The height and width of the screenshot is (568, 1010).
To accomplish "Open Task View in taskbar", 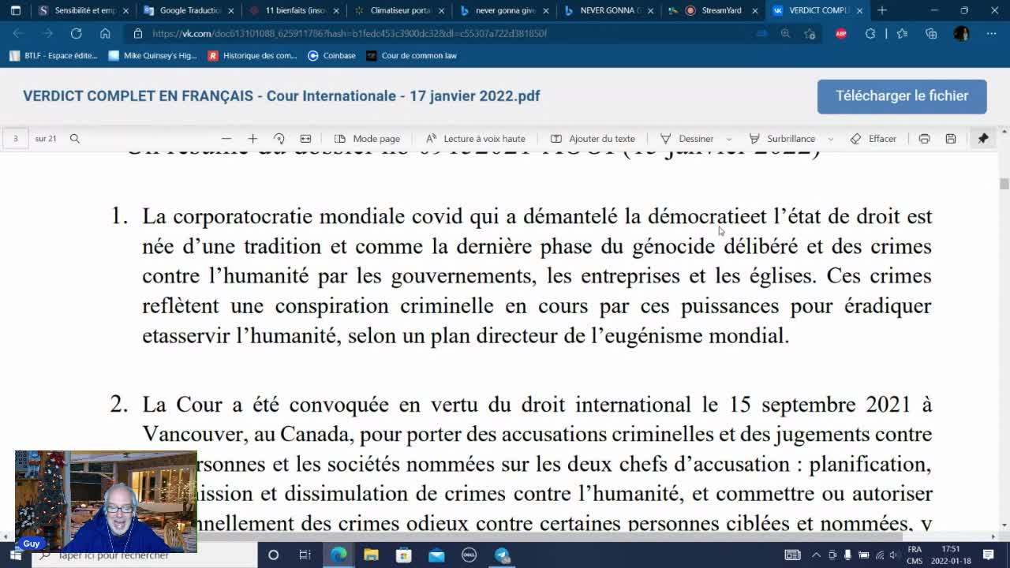I will (x=305, y=555).
